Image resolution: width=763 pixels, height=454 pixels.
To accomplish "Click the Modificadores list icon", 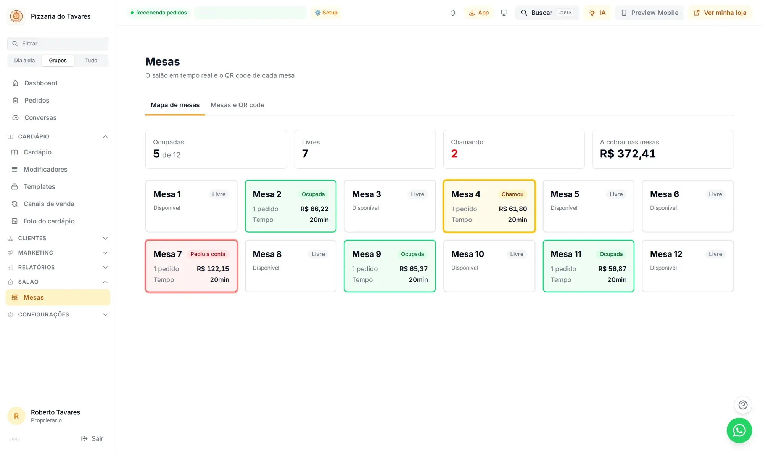I will click(14, 169).
